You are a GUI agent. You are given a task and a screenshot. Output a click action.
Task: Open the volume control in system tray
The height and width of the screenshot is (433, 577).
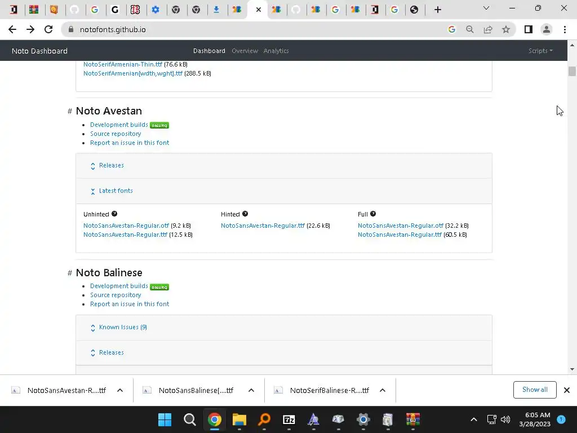505,419
